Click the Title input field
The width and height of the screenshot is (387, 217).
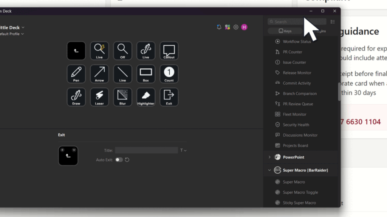(146, 150)
